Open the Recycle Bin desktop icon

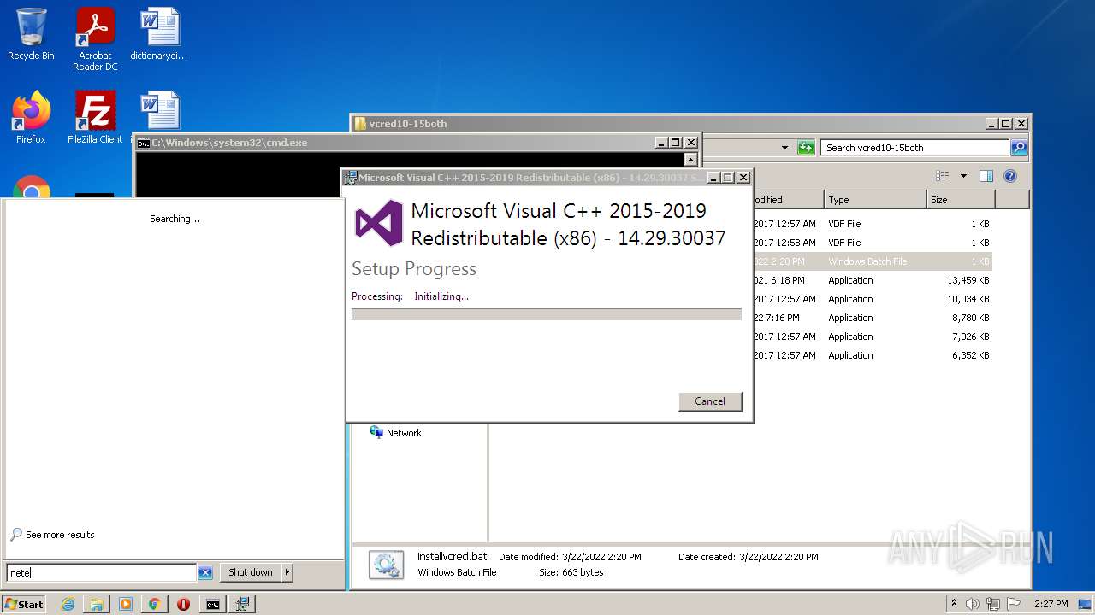point(31,34)
